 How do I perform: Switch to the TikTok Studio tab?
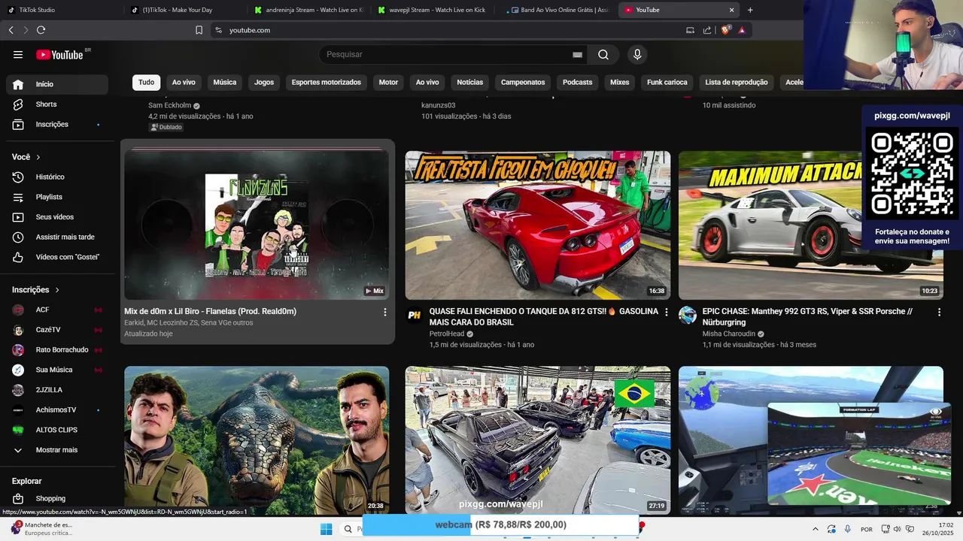[x=62, y=10]
